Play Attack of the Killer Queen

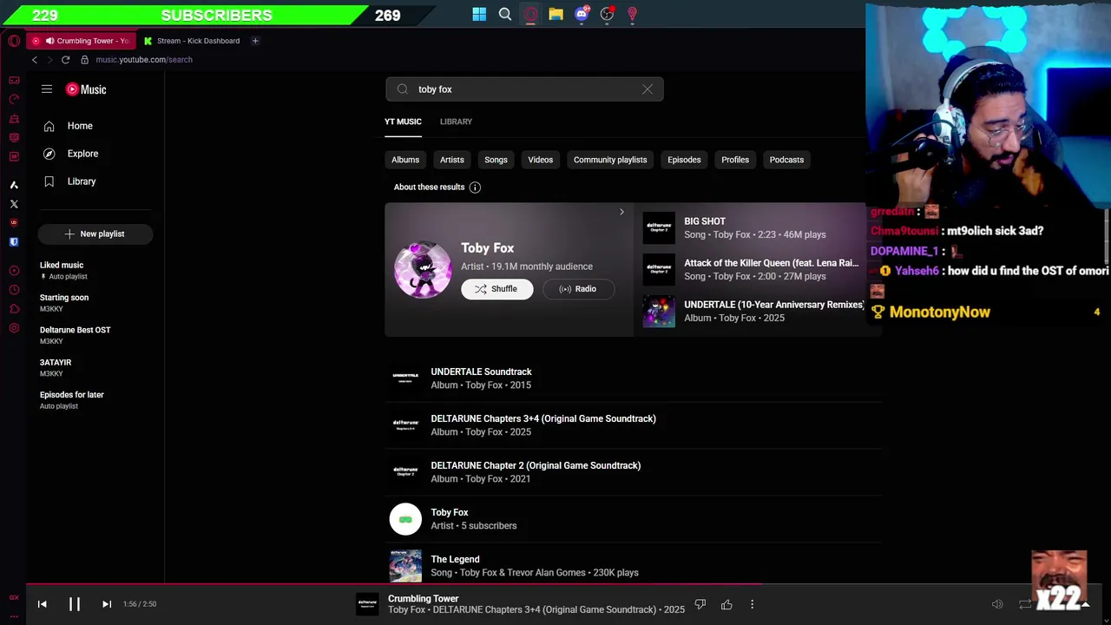coord(753,270)
